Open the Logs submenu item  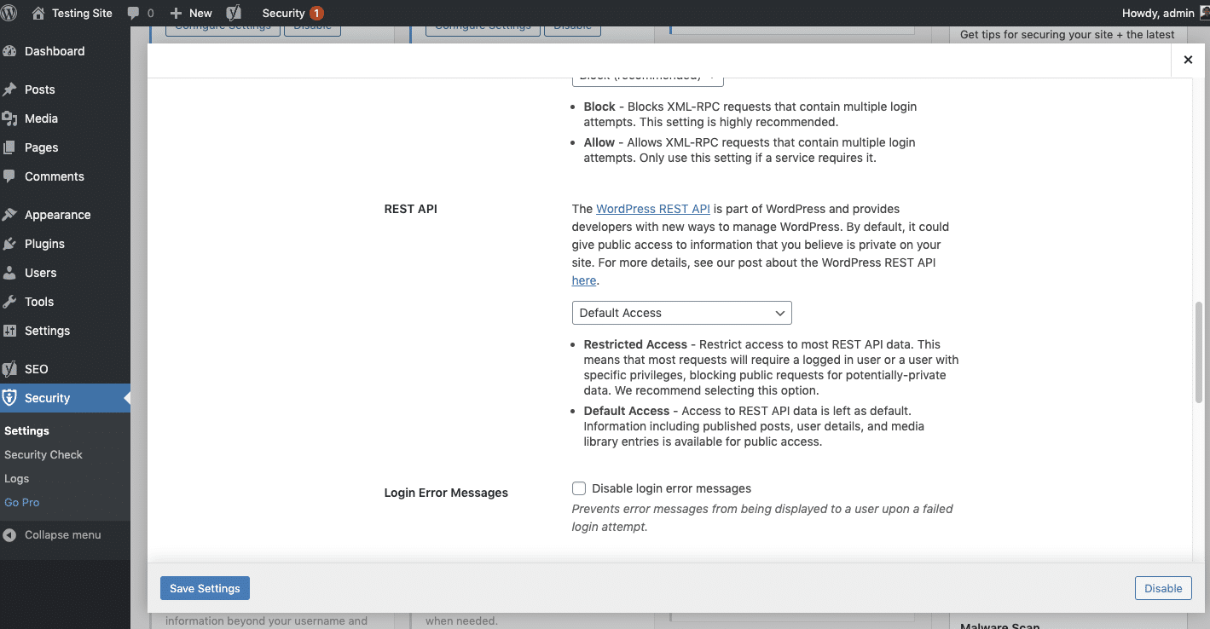coord(17,479)
